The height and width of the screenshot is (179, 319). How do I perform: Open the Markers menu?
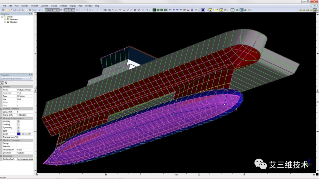pos(25,6)
